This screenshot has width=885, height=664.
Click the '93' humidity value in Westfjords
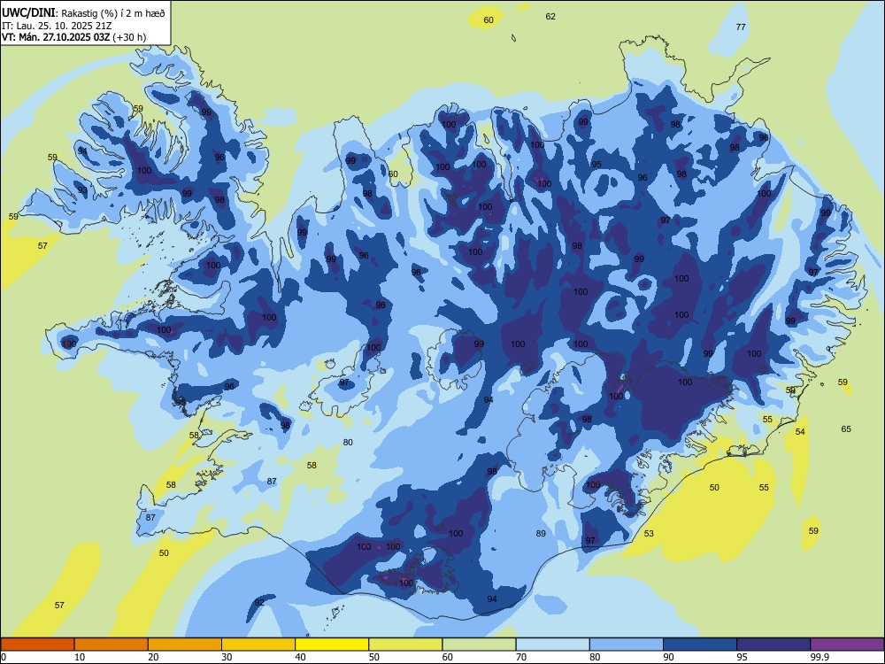pos(82,189)
